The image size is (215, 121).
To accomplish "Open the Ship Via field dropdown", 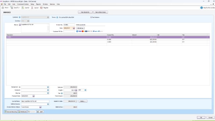I will pos(48,93).
